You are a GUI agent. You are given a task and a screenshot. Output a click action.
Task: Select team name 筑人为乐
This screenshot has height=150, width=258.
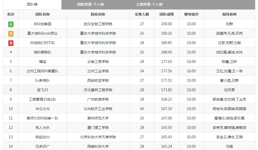[x=43, y=128]
